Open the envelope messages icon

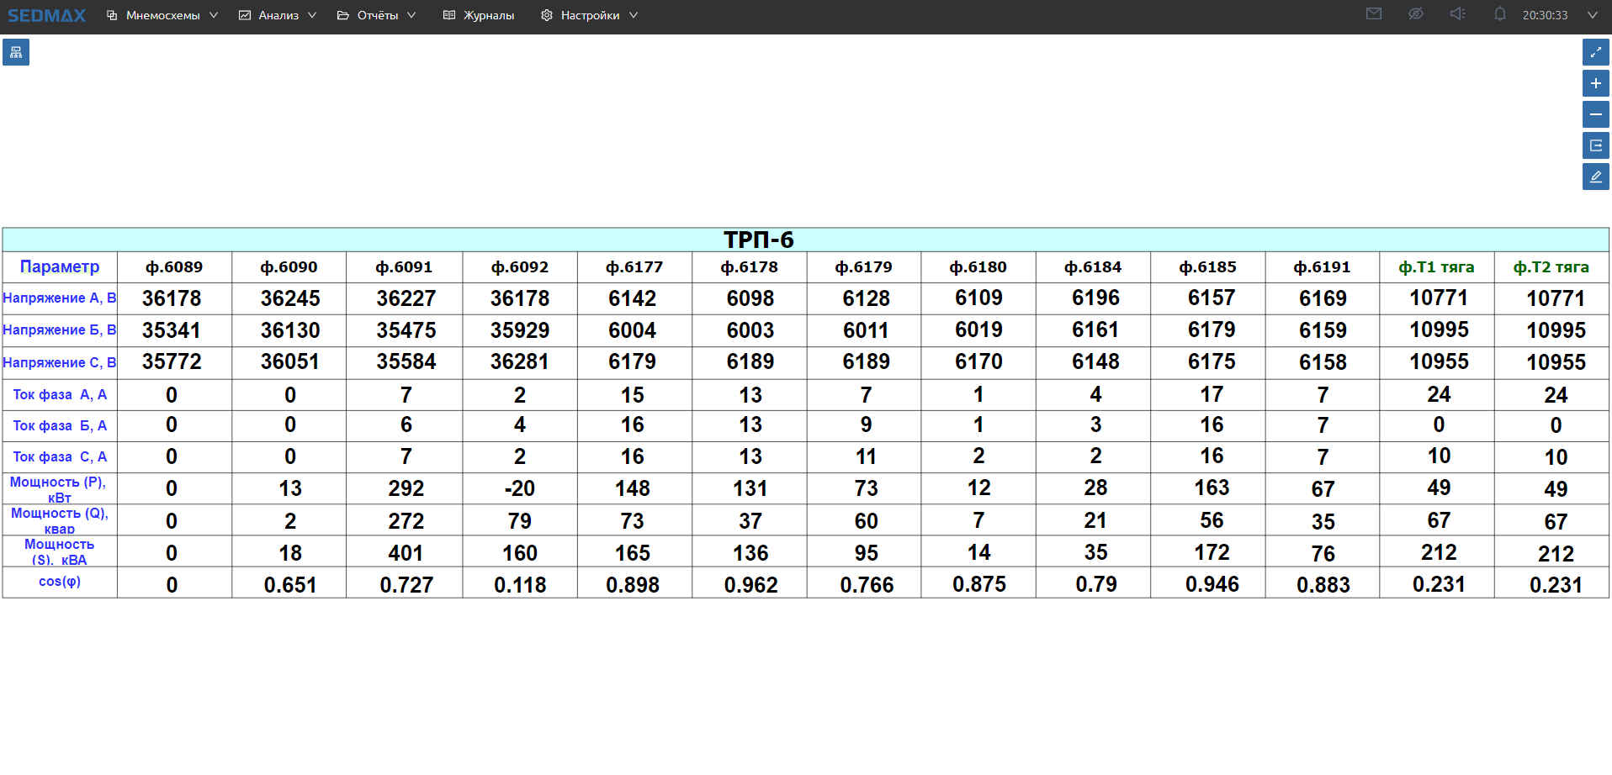click(1374, 14)
